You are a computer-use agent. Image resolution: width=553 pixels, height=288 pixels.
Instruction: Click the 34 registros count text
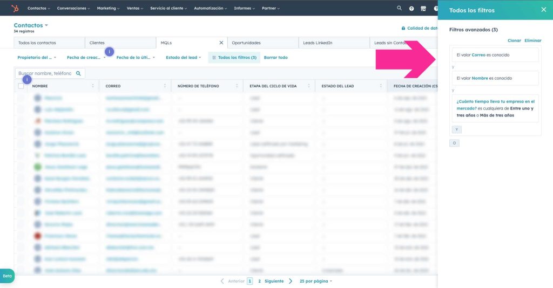click(x=24, y=31)
